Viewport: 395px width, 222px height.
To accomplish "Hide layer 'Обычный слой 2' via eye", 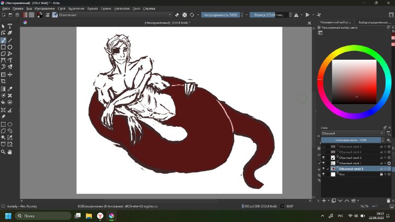I will (323, 157).
